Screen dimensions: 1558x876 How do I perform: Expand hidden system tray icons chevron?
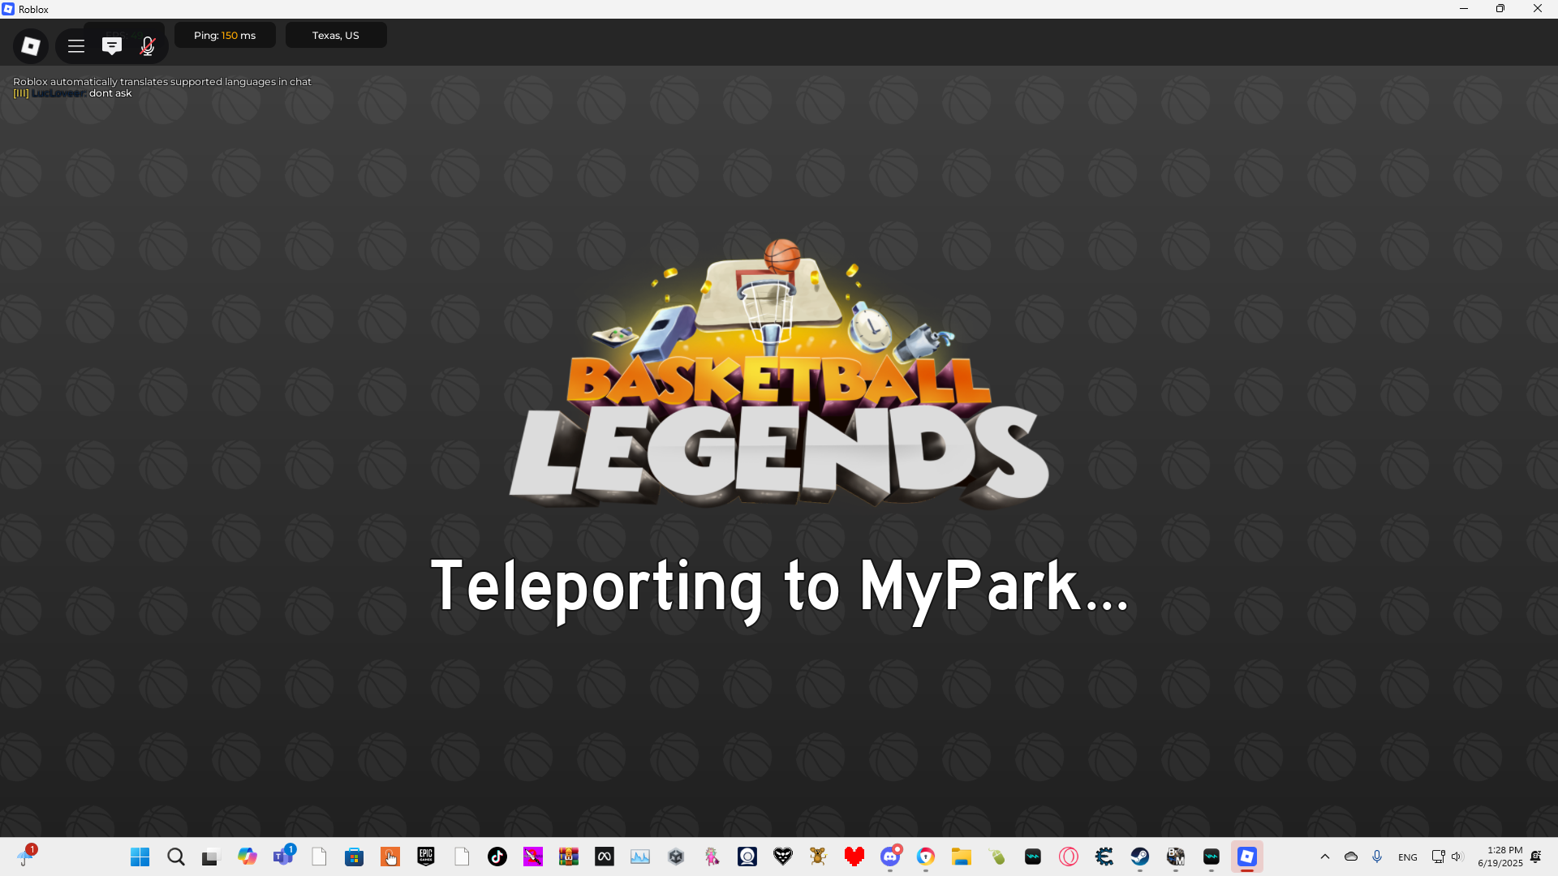(1325, 857)
